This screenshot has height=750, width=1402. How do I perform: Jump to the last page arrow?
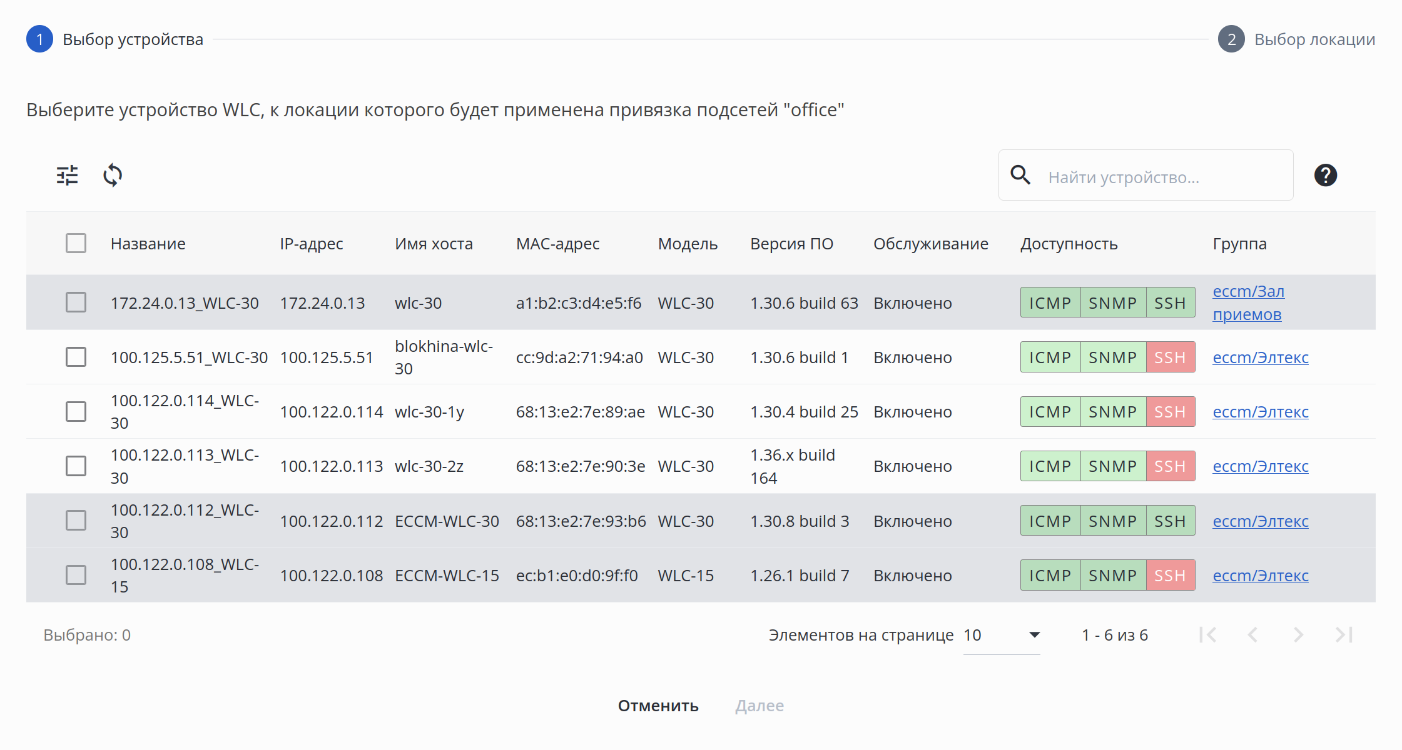tap(1343, 635)
